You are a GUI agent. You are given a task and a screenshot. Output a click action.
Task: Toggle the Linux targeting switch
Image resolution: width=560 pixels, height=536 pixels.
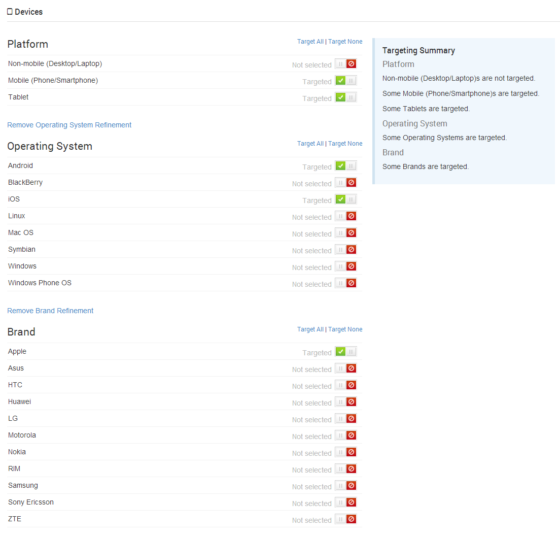coord(346,216)
